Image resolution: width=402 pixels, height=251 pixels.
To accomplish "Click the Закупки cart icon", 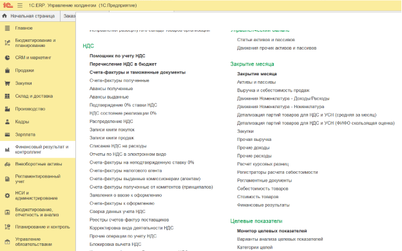I will [x=8, y=83].
